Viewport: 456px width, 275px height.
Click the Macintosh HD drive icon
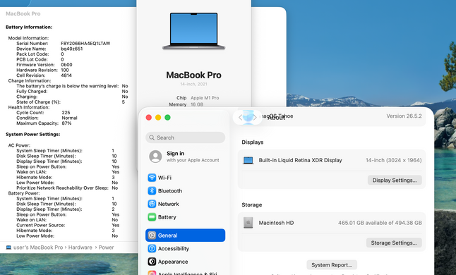(248, 223)
